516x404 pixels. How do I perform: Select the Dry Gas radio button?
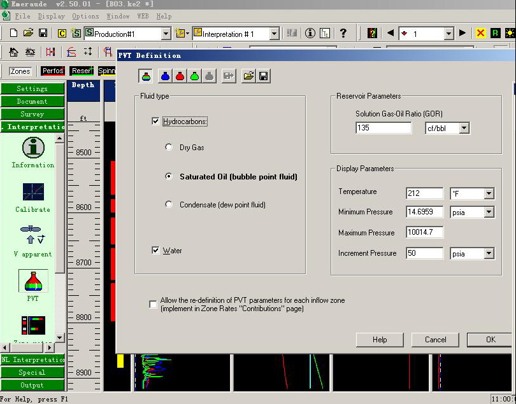point(169,148)
